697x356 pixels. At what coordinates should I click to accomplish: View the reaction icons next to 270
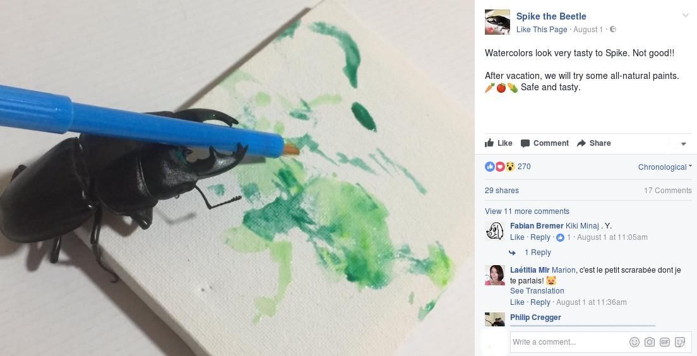[x=499, y=167]
